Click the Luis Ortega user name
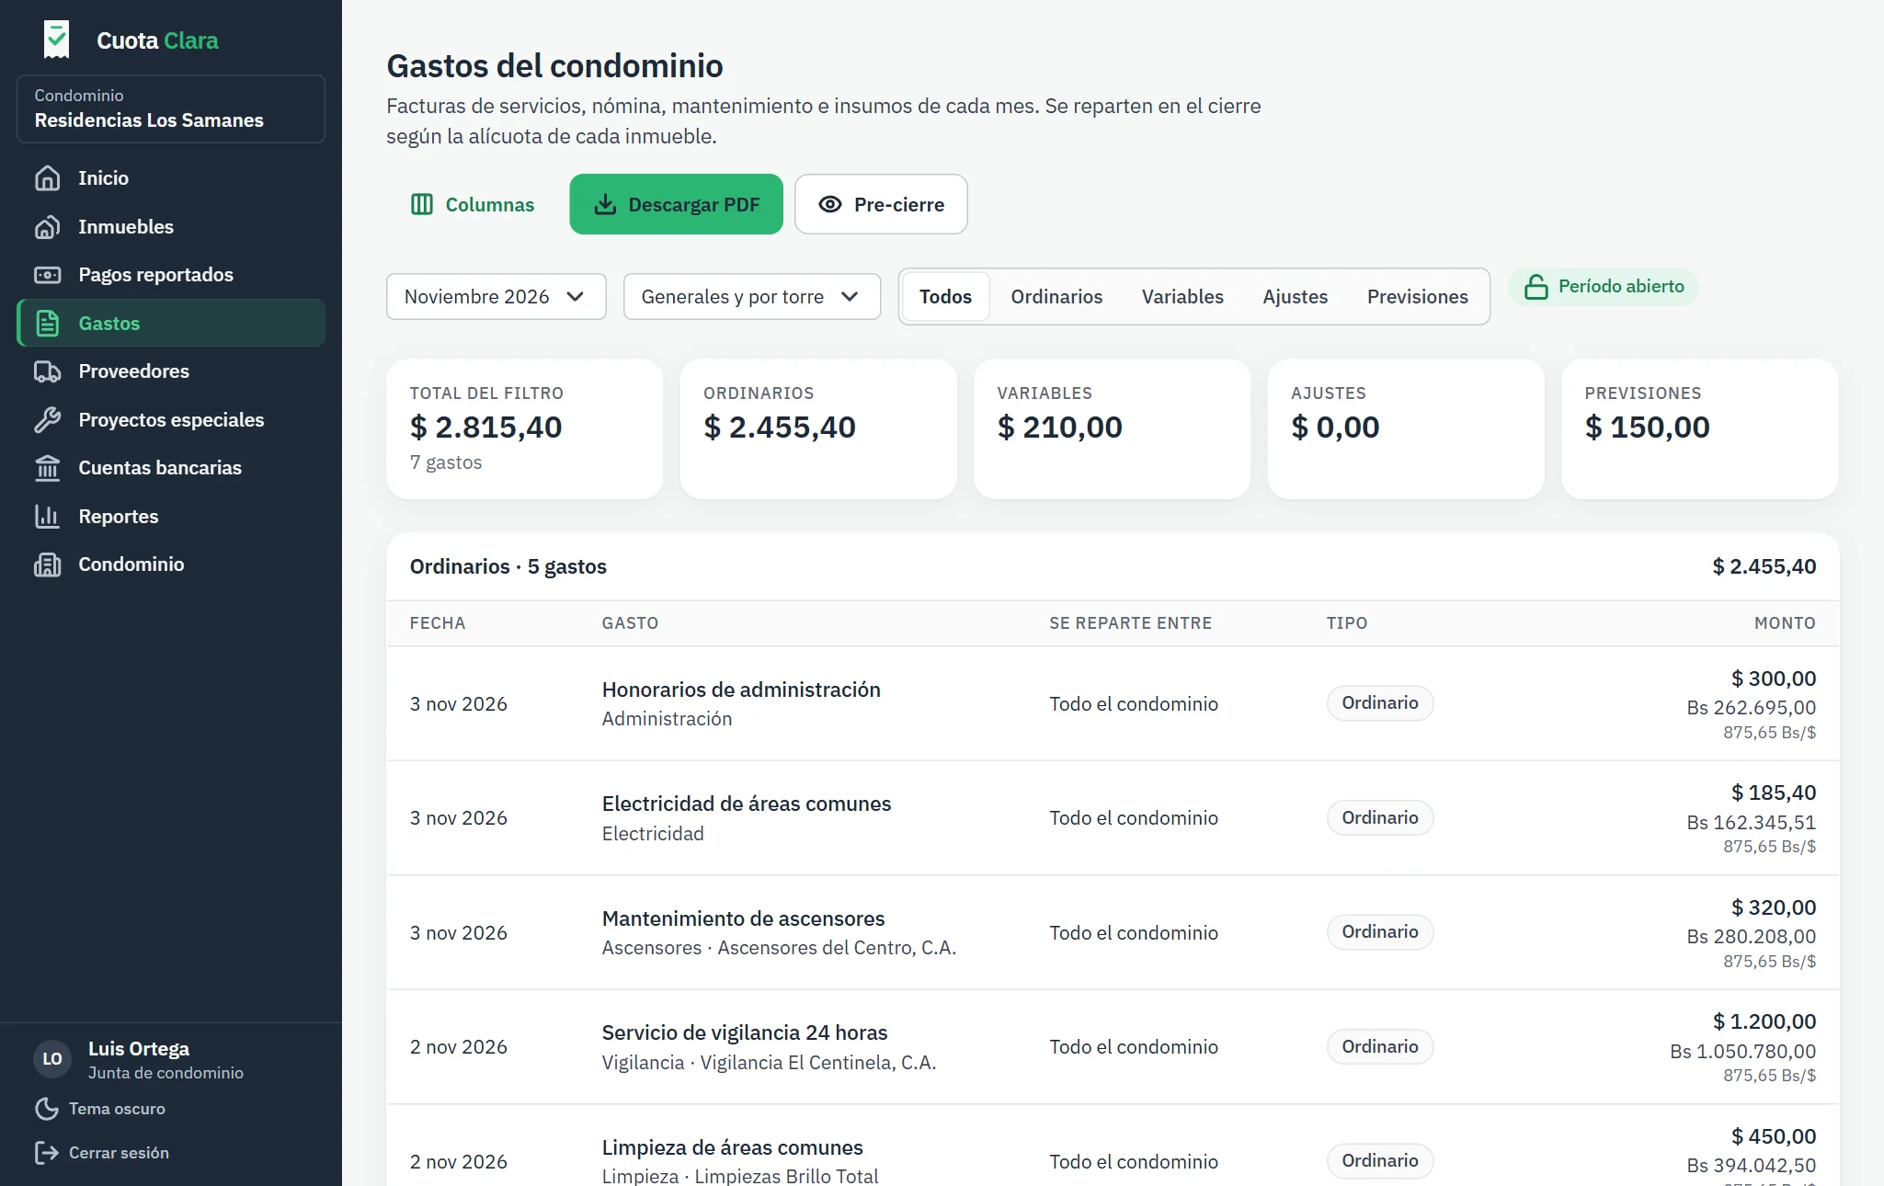Screen dimensions: 1884x1186 139,1049
